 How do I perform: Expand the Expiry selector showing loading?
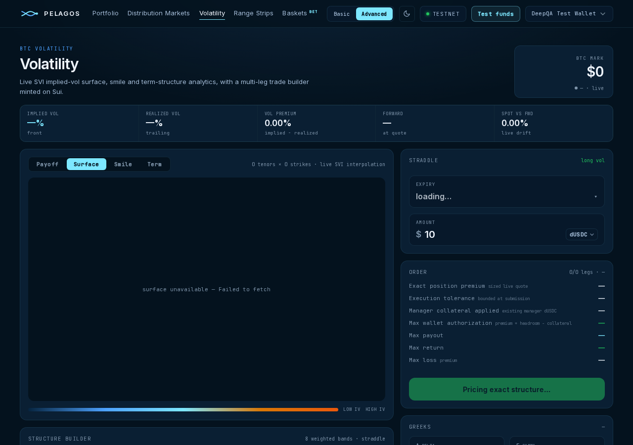coord(507,191)
